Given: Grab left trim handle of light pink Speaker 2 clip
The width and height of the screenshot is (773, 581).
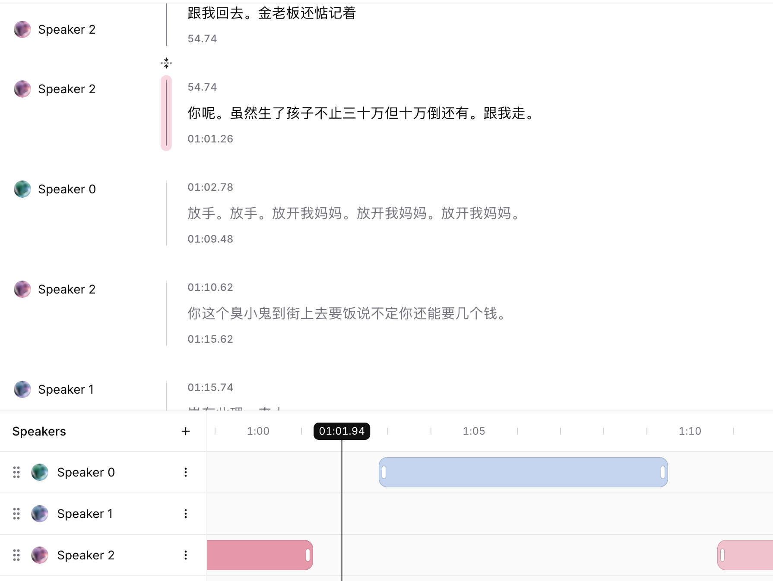Looking at the screenshot, I should [722, 555].
